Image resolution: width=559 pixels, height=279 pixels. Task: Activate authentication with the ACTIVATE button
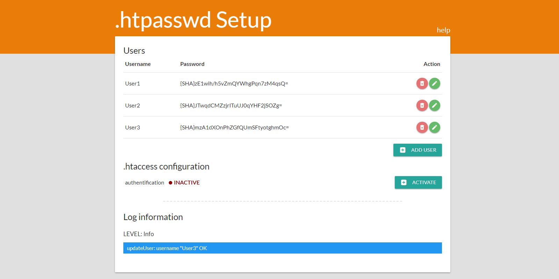[418, 182]
